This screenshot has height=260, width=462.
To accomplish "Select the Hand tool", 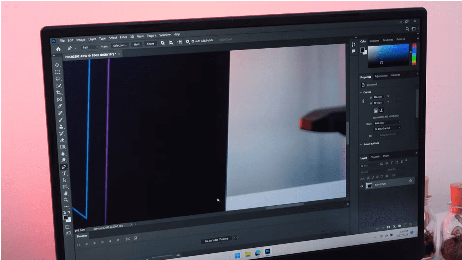I will pos(66,193).
